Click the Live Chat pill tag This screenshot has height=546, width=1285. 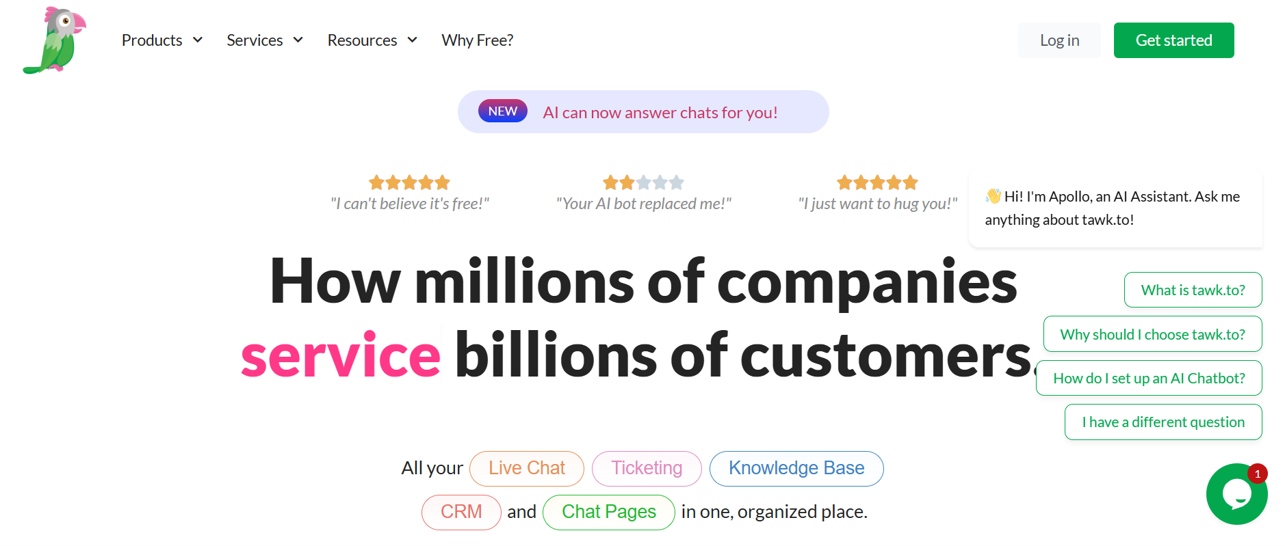(527, 468)
